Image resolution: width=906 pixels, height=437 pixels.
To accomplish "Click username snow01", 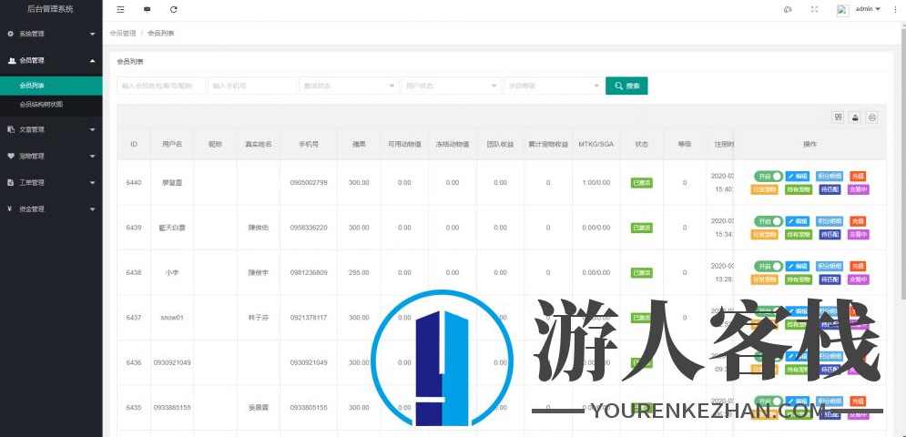I will 171,318.
